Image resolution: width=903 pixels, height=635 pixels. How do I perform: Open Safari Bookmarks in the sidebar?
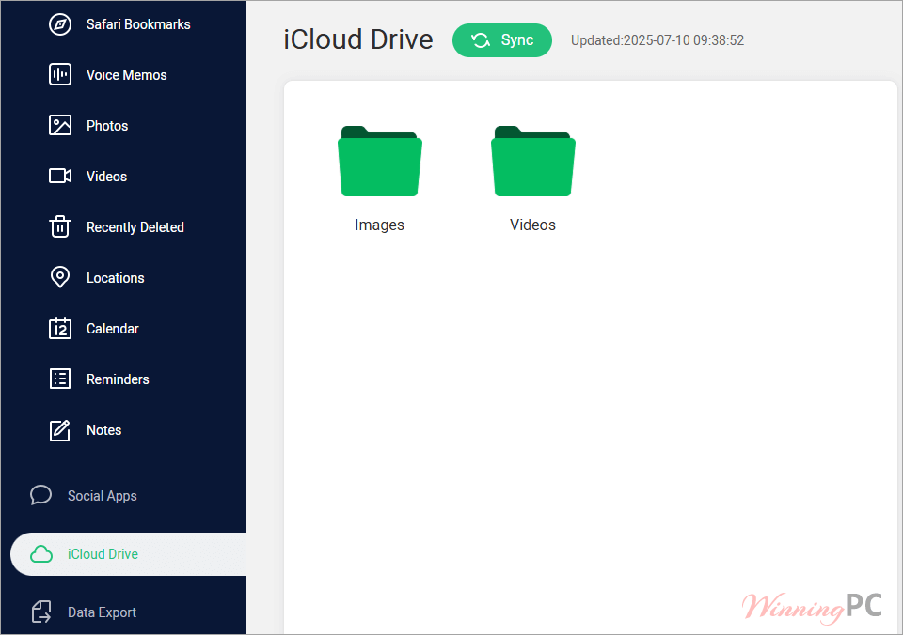tap(138, 24)
